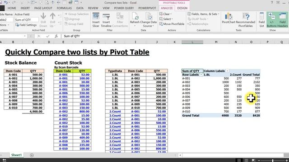This screenshot has width=289, height=162.
Task: Open the Name Box dropdown
Action: pyautogui.click(x=25, y=36)
